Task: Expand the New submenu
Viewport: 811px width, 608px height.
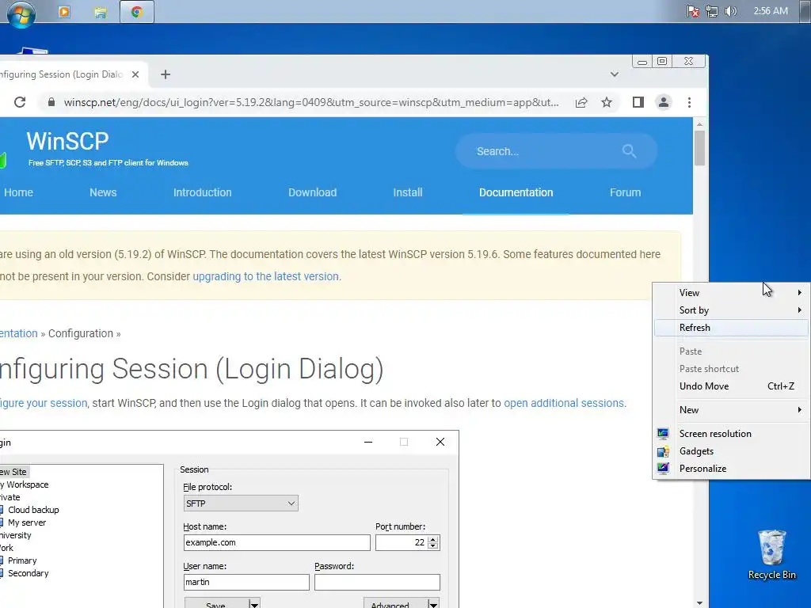Action: pyautogui.click(x=731, y=410)
